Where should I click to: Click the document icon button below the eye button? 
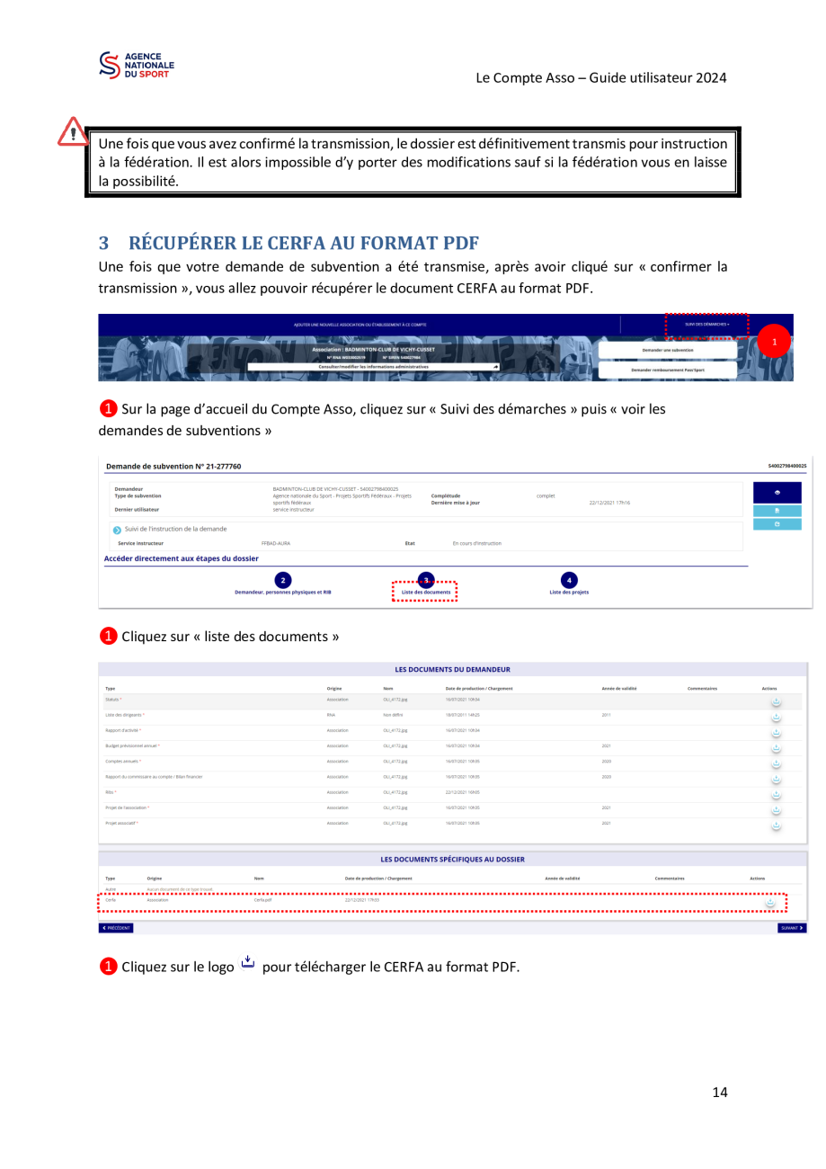[777, 510]
